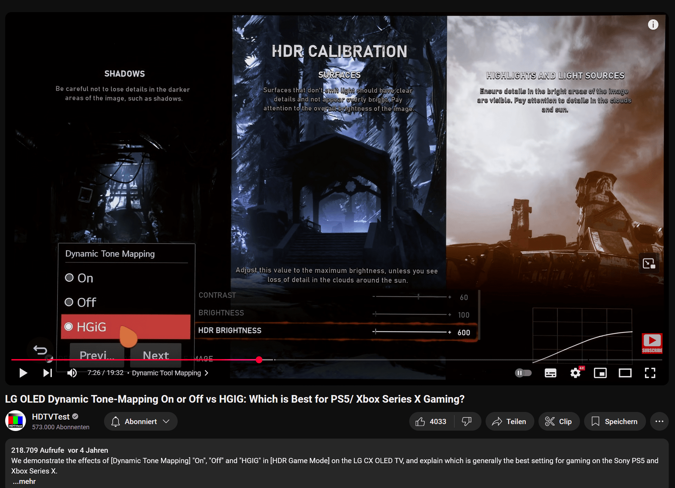This screenshot has width=675, height=488.
Task: Like the video with 4033 likes
Action: pyautogui.click(x=431, y=421)
